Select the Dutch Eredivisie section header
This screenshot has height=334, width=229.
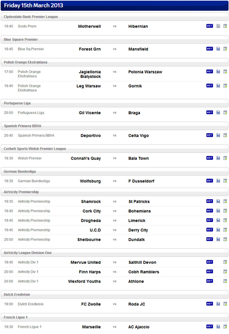tap(114, 295)
